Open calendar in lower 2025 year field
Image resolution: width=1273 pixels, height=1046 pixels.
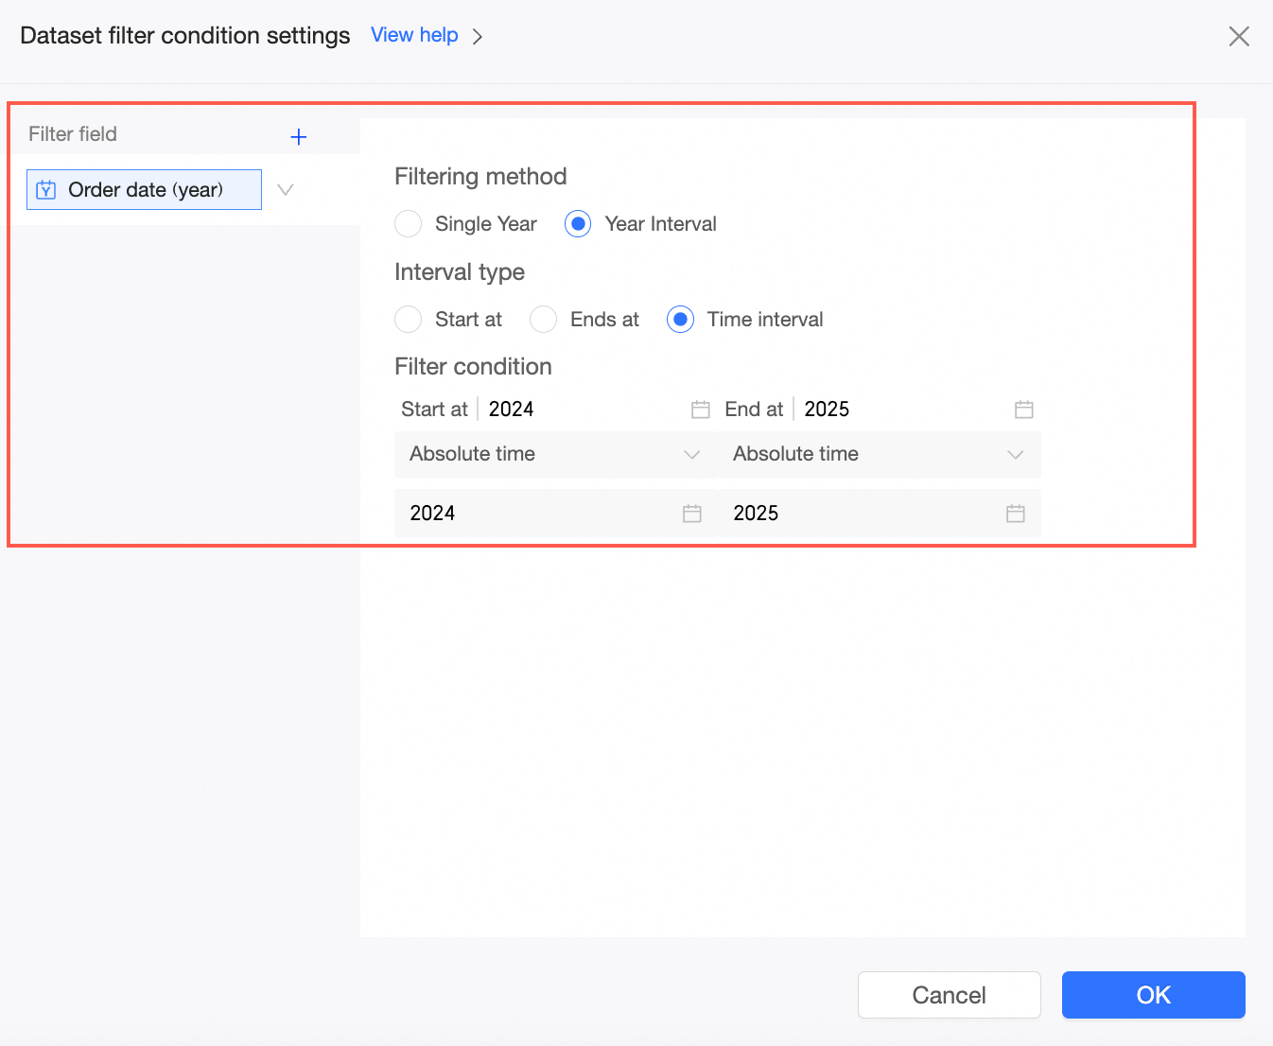[x=1016, y=514]
